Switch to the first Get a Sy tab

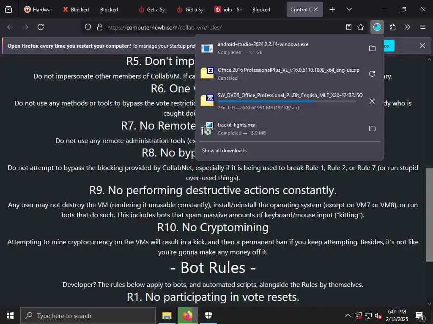(x=152, y=10)
